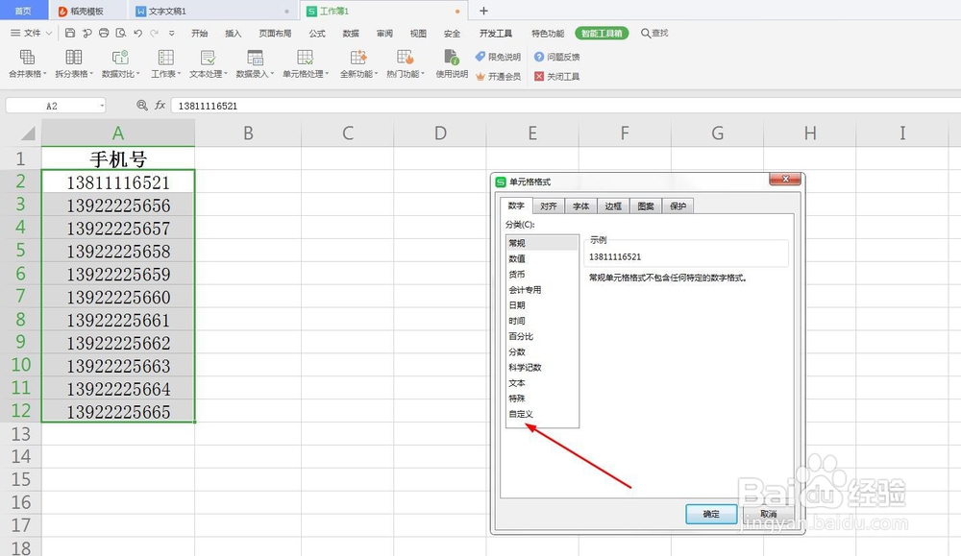The height and width of the screenshot is (556, 961).
Task: Select row 13 header
Action: pos(21,433)
